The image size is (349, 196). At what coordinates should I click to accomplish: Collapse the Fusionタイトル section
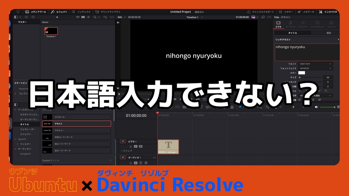(x=111, y=160)
